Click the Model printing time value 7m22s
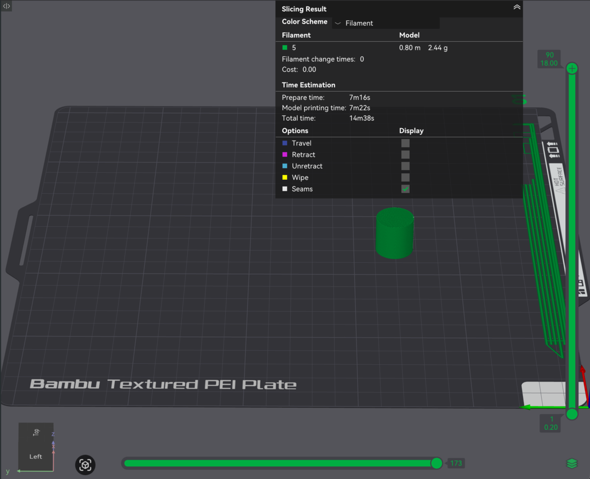Viewport: 590px width, 479px height. click(x=360, y=108)
